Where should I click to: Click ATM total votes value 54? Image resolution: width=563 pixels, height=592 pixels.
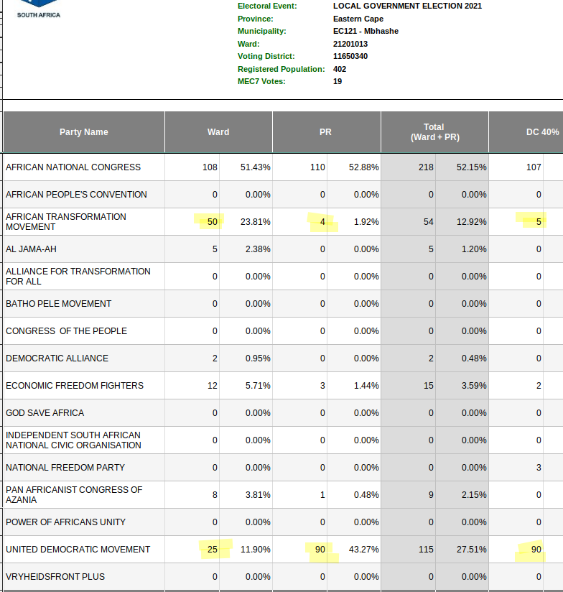tap(428, 221)
